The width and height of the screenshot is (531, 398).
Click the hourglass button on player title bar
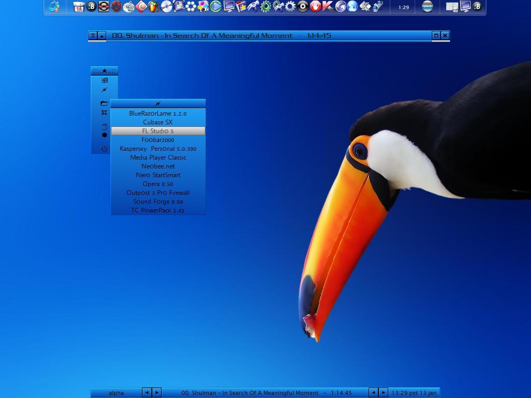[x=93, y=36]
